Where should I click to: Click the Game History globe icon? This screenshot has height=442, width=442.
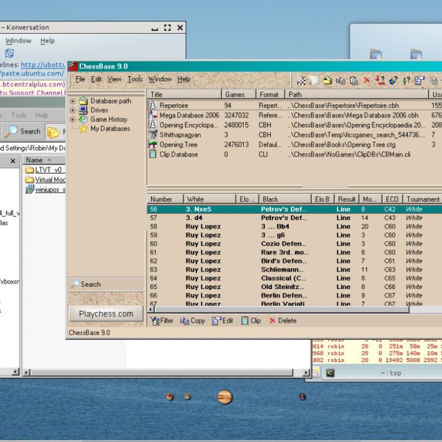tap(83, 119)
